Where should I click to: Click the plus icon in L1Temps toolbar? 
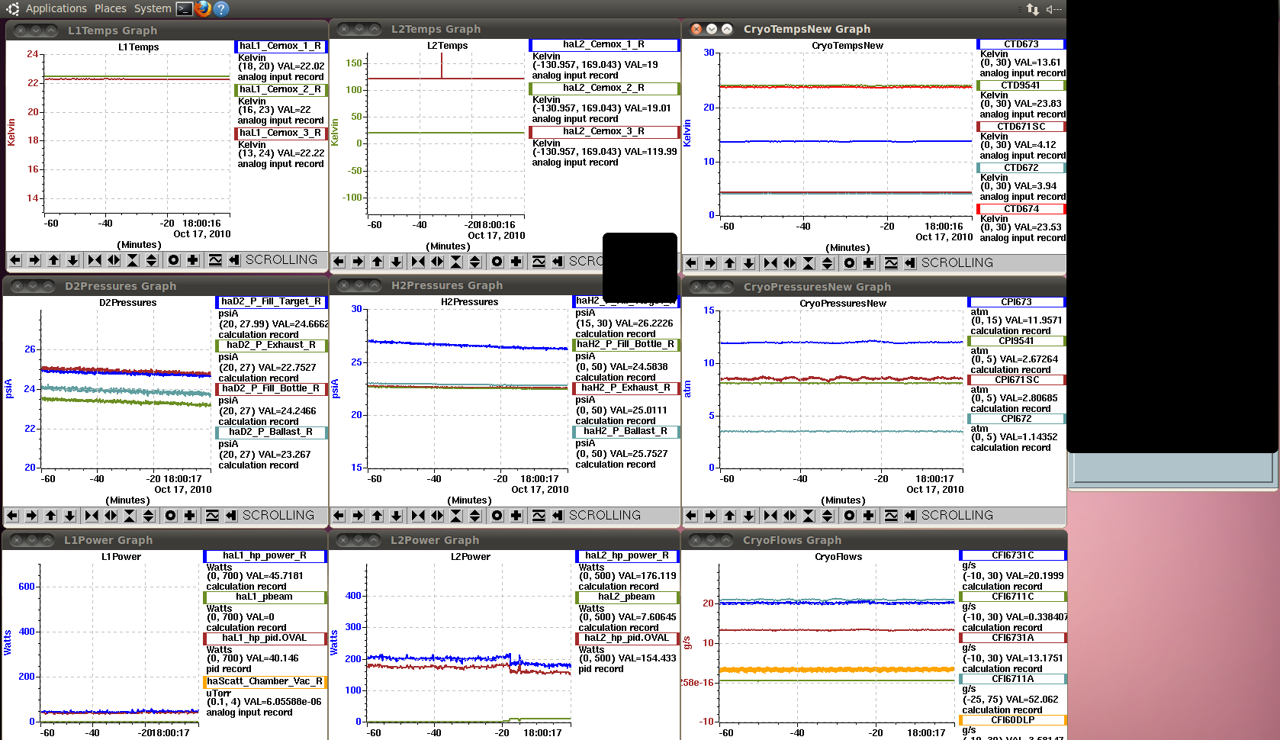193,260
